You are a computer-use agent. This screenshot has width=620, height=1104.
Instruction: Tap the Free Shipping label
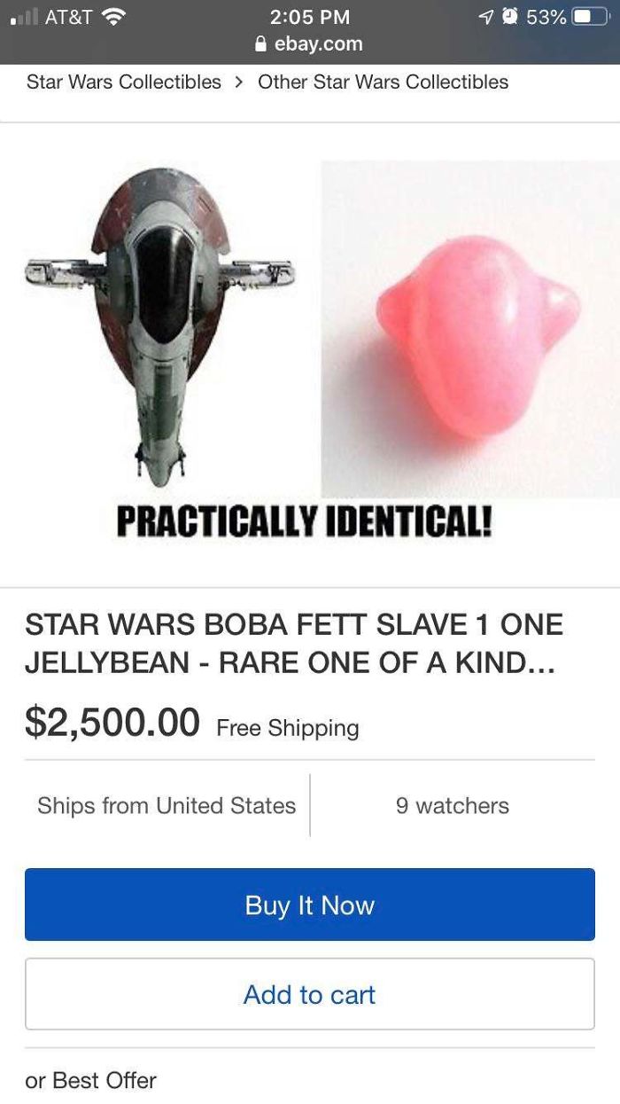[288, 728]
